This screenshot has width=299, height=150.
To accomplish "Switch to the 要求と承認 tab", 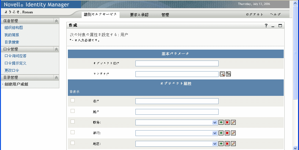I will [x=139, y=15].
